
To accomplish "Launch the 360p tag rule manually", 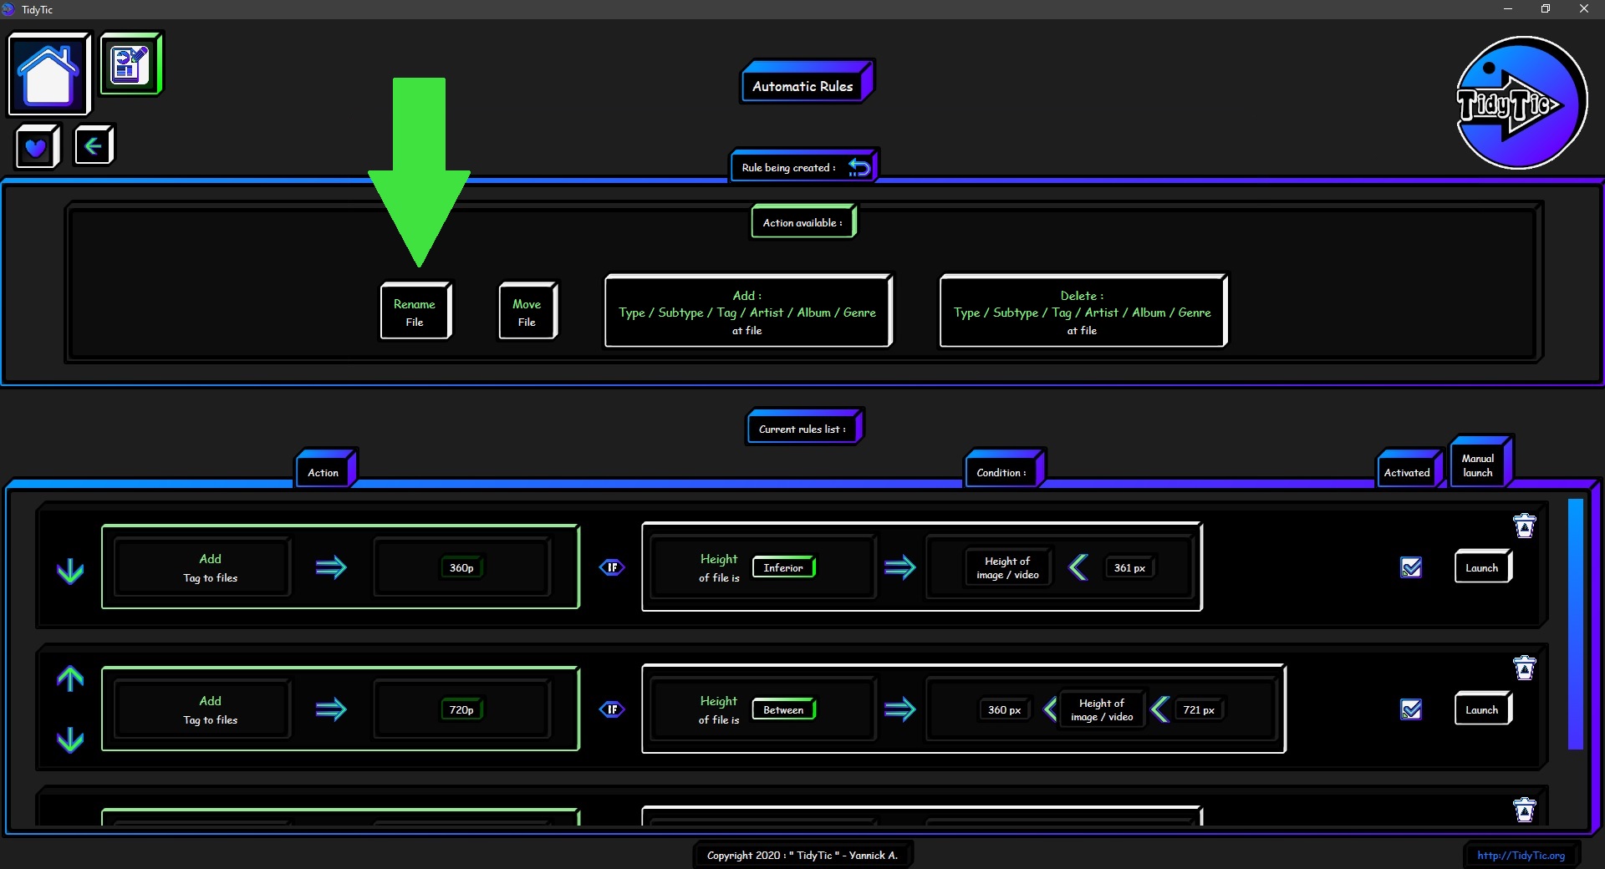I will pos(1481,567).
